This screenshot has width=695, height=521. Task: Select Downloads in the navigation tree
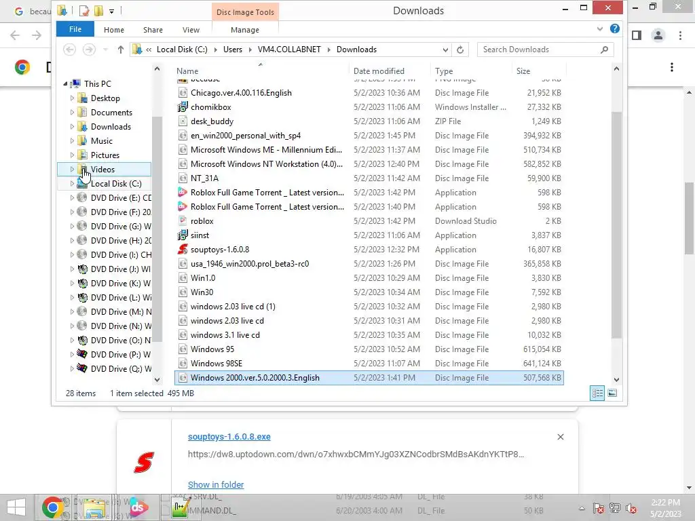tap(111, 127)
